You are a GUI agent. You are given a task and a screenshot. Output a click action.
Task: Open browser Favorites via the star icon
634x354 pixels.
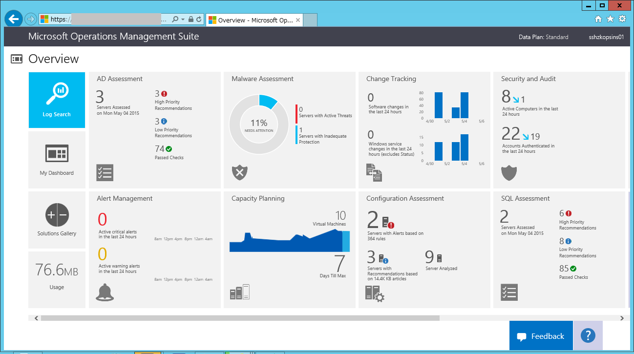tap(610, 19)
